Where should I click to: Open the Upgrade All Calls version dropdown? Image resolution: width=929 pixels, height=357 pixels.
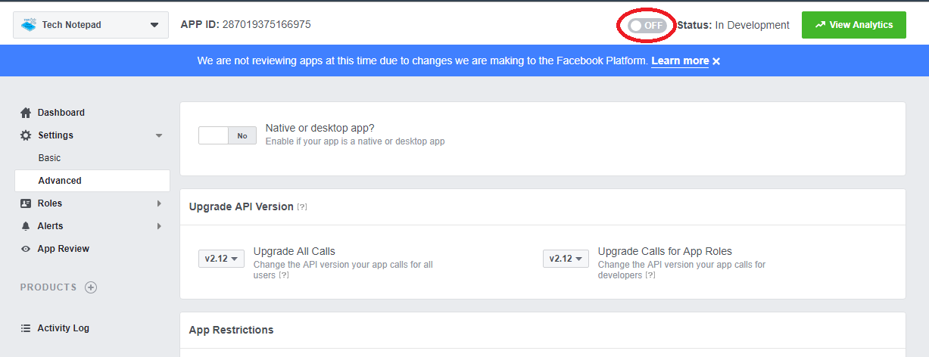point(222,259)
